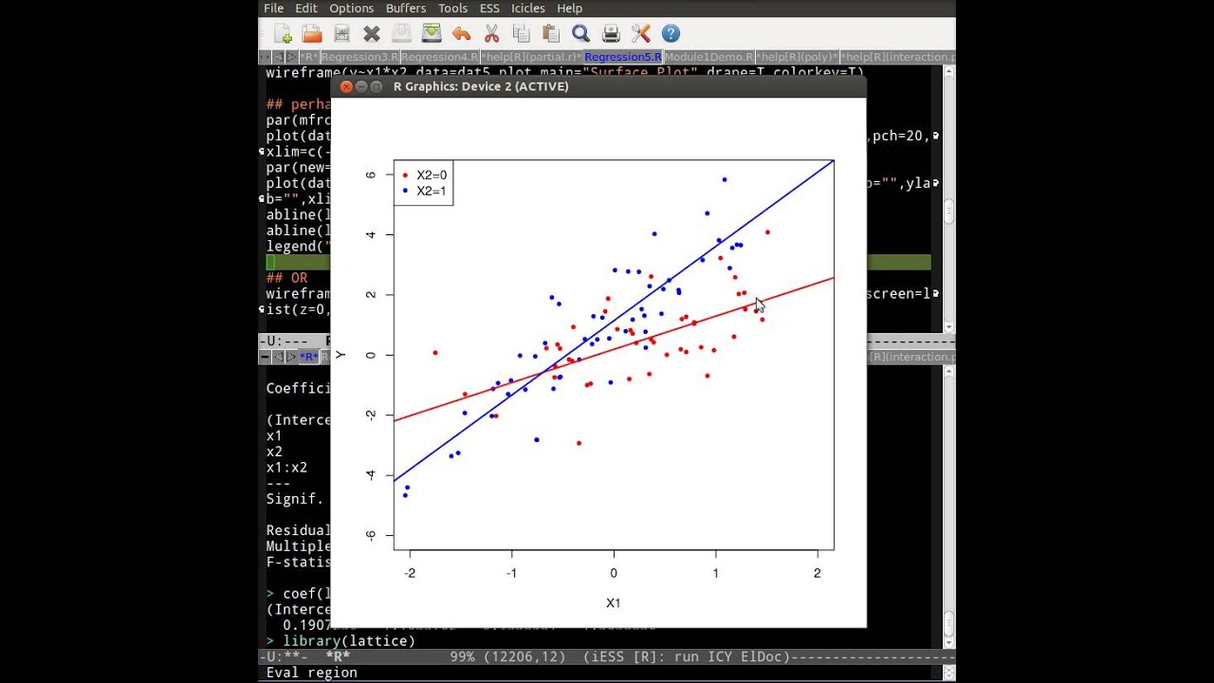Click the 'Eval region' echo area message

click(311, 673)
